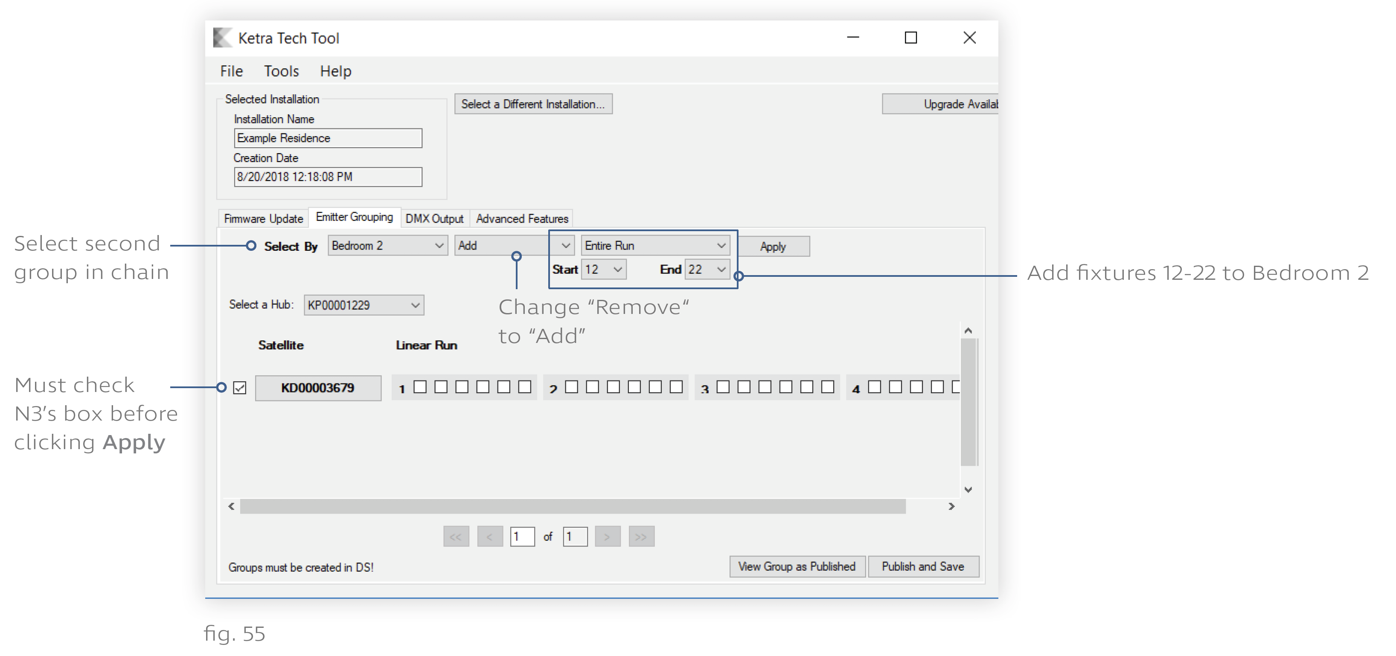1396x656 pixels.
Task: Click the horizontal scrollbar left arrow
Action: point(232,506)
